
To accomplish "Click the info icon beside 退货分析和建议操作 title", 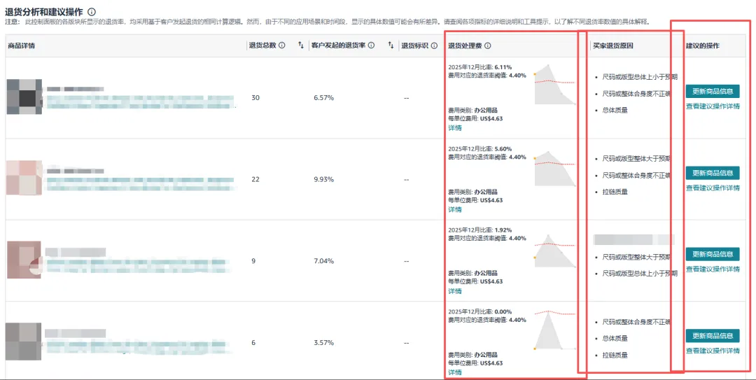I will (92, 12).
